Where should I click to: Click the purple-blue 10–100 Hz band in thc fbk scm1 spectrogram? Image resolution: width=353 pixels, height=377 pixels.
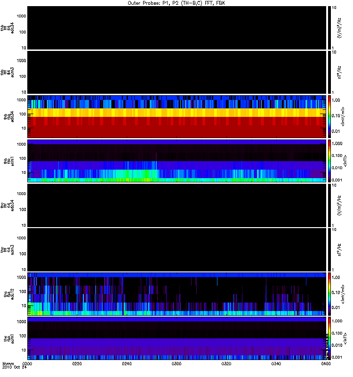pos(176,343)
